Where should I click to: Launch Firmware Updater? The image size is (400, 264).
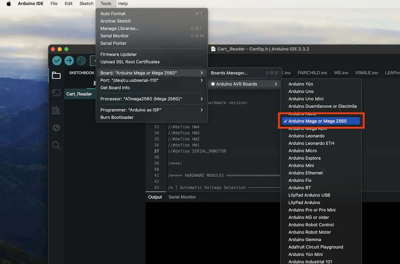pyautogui.click(x=152, y=54)
